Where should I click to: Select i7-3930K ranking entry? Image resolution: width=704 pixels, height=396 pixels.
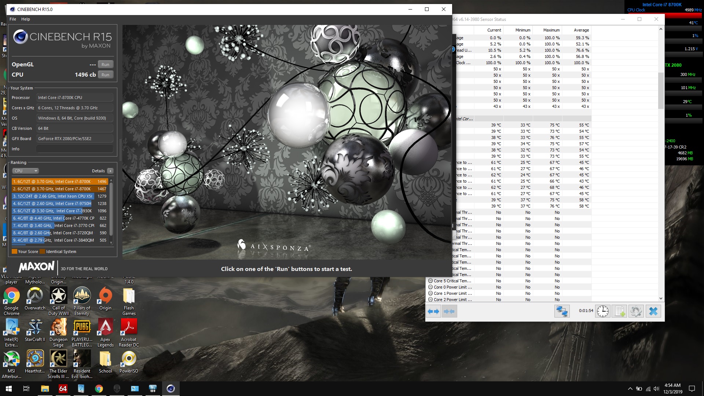pos(60,211)
